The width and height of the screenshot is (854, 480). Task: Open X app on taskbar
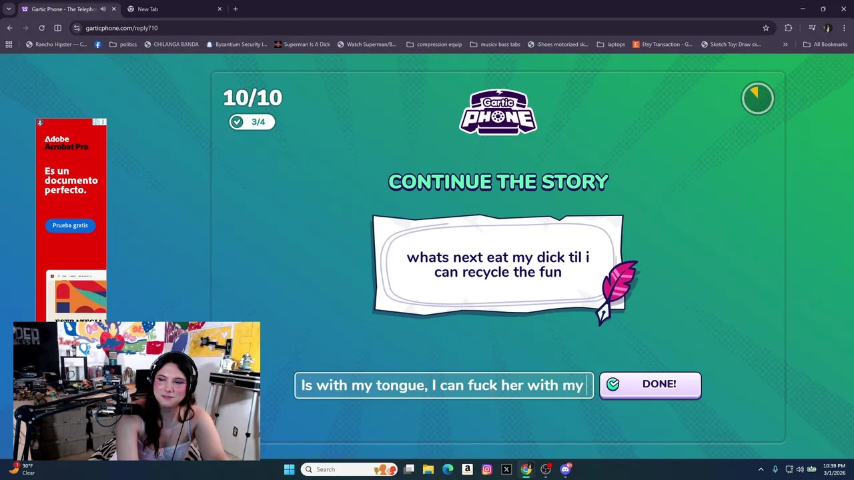coord(506,469)
